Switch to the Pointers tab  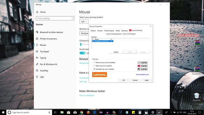(x=100, y=31)
